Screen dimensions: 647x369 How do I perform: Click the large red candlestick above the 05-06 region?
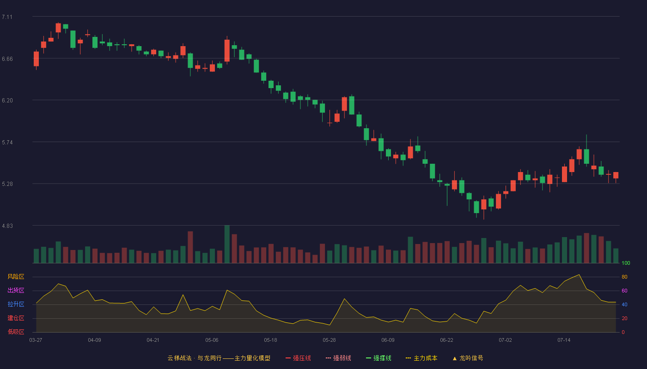click(x=227, y=50)
